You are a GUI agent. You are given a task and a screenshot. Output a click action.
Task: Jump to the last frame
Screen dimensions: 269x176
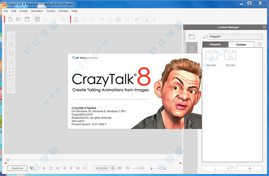[78, 168]
